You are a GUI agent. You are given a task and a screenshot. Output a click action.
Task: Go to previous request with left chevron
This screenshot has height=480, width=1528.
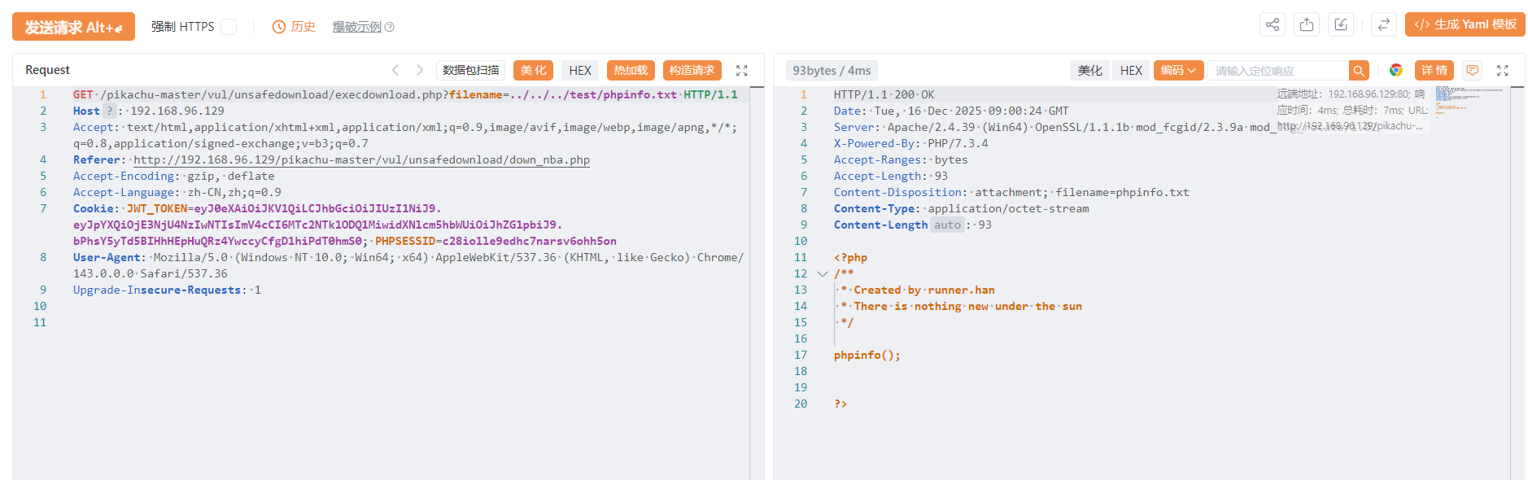(x=395, y=71)
